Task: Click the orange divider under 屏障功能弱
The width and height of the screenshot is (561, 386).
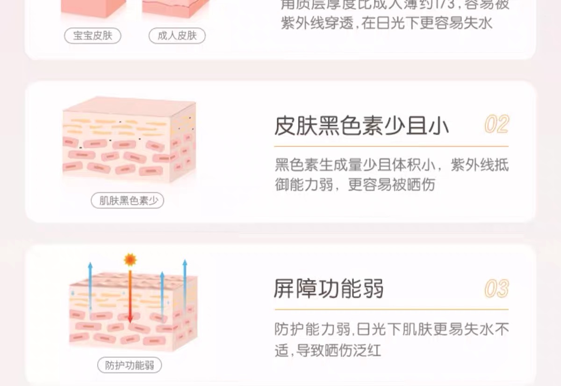Action: click(x=392, y=309)
